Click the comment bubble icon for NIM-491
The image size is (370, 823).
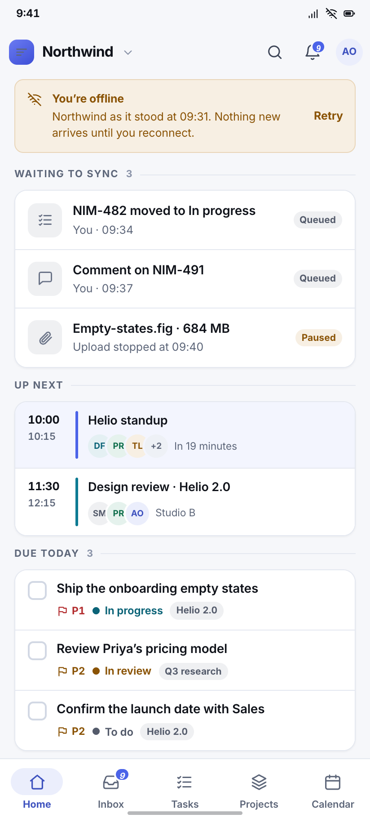click(45, 278)
